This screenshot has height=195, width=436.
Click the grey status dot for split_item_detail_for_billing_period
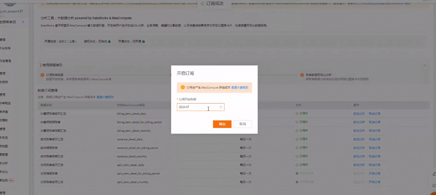point(297,174)
